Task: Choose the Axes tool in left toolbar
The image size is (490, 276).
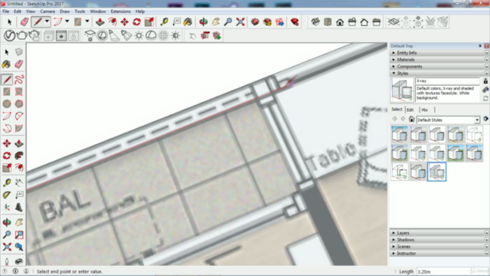Action: pos(7,207)
